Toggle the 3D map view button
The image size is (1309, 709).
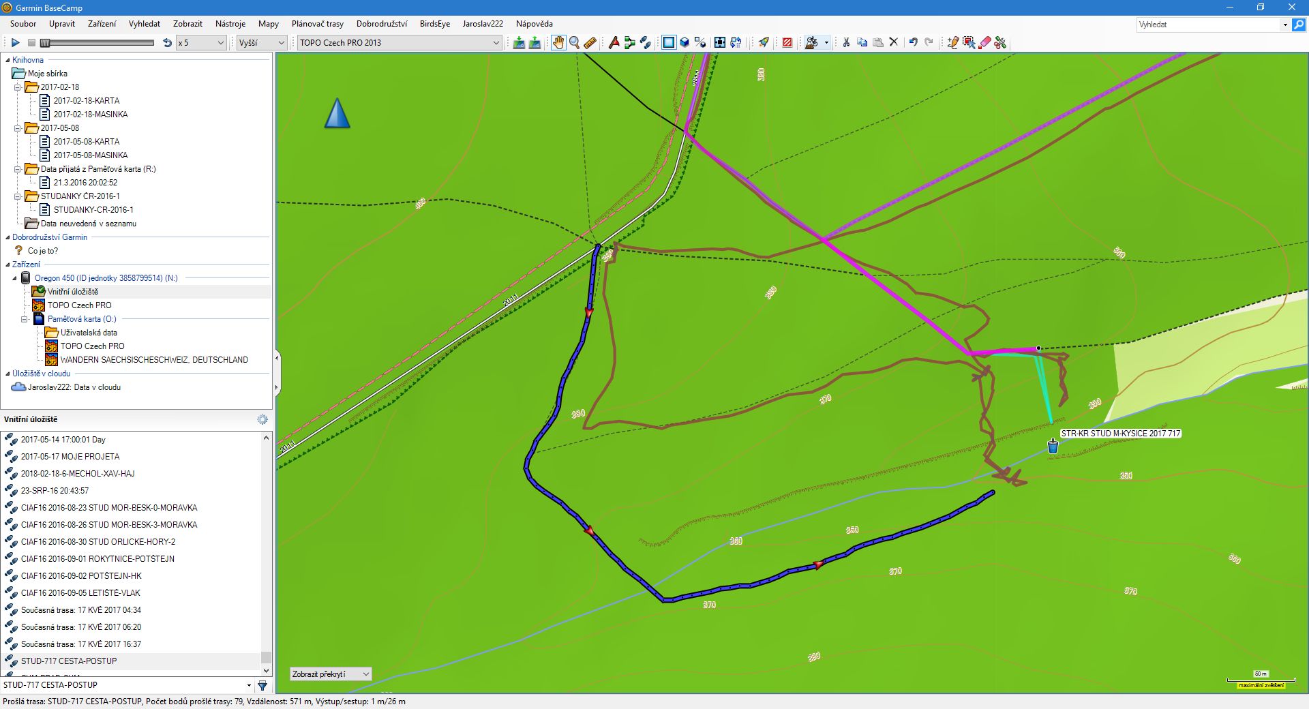684,43
